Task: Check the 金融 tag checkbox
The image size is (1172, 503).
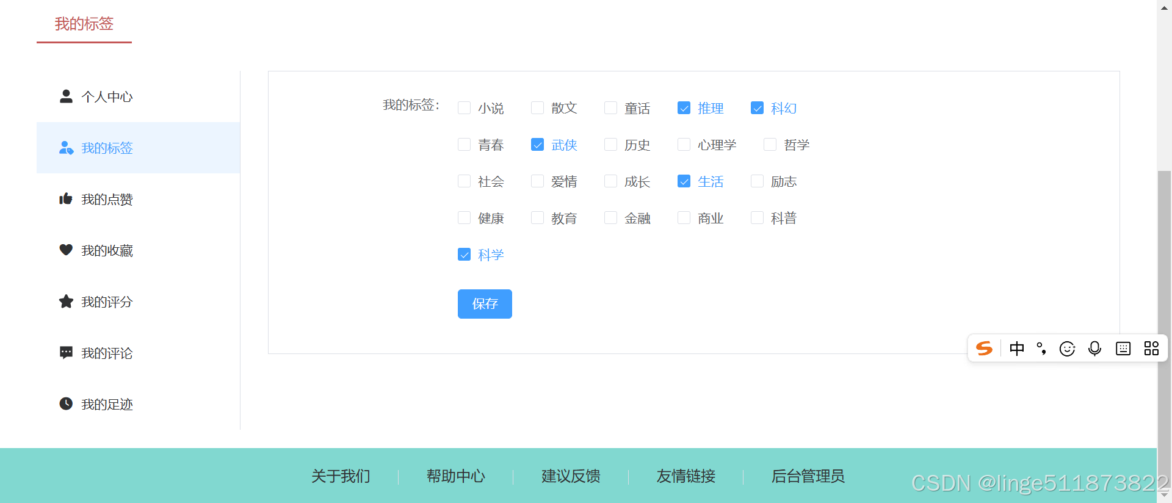Action: (610, 218)
